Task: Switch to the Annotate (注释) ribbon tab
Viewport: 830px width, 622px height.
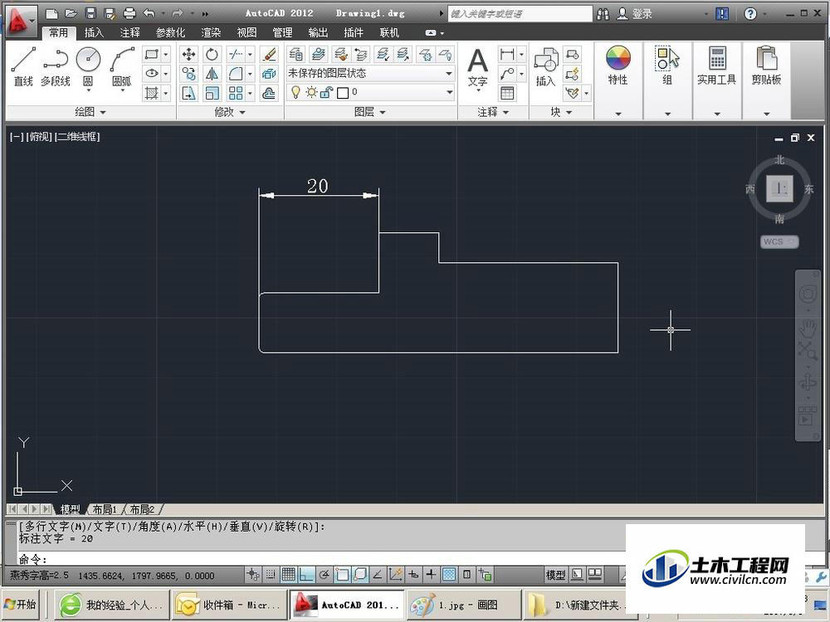Action: coord(129,33)
